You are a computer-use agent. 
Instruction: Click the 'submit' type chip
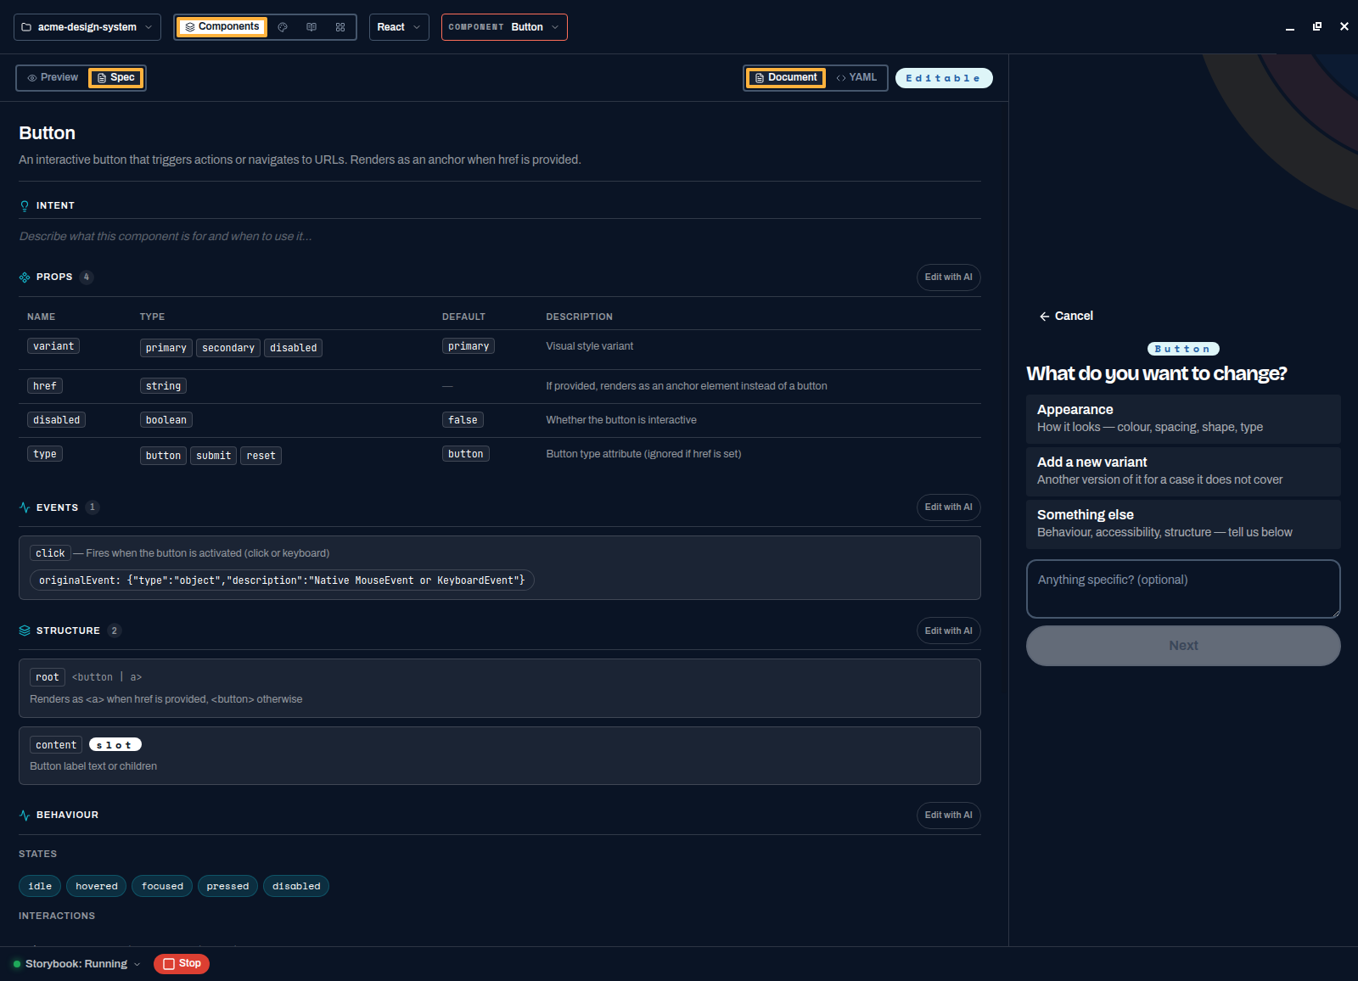click(x=214, y=456)
